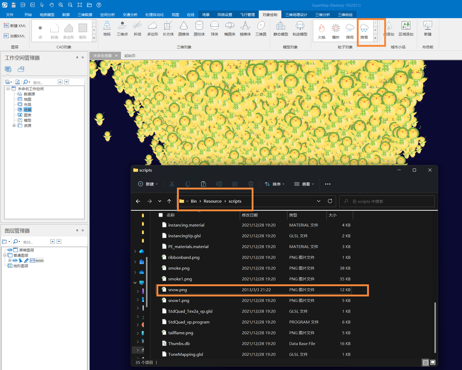Viewport: 462px width, 370px height.
Task: Click the refresh button in scripts window
Action: point(330,201)
